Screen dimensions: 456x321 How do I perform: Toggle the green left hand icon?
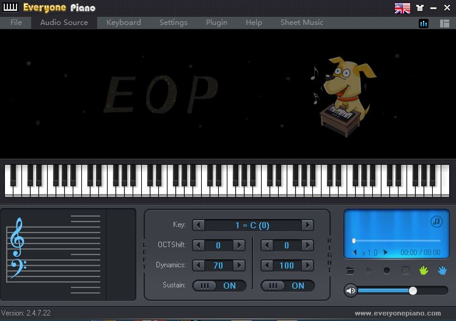pyautogui.click(x=424, y=270)
